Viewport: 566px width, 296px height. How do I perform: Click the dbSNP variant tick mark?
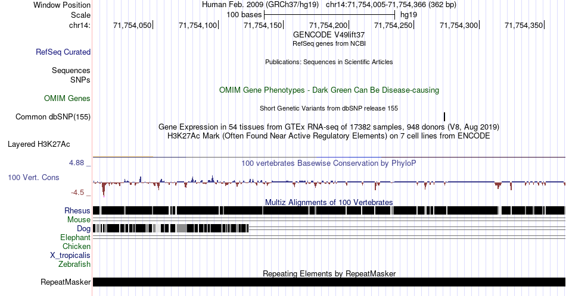444,116
